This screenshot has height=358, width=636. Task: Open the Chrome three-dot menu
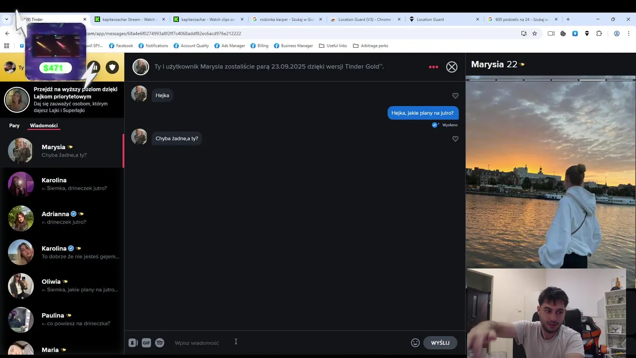pyautogui.click(x=629, y=33)
